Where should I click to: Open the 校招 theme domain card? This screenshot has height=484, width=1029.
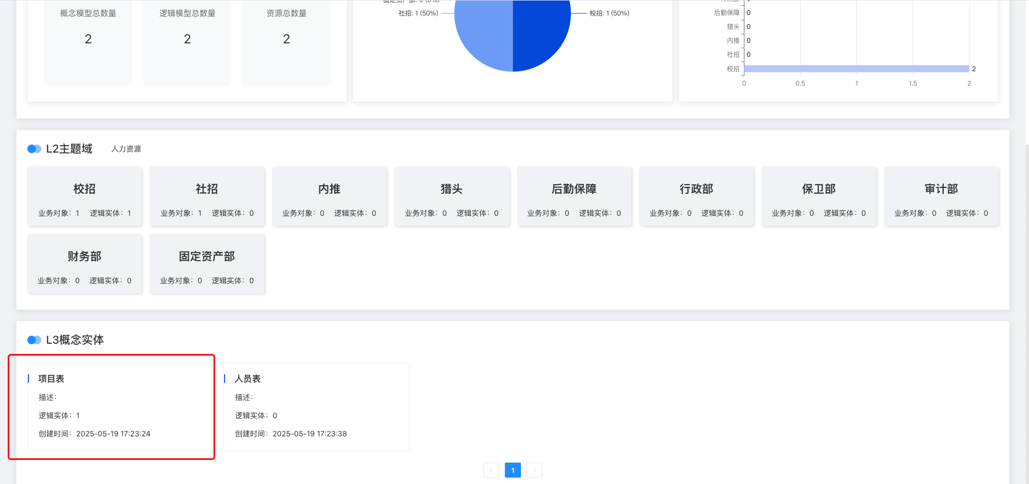point(85,196)
